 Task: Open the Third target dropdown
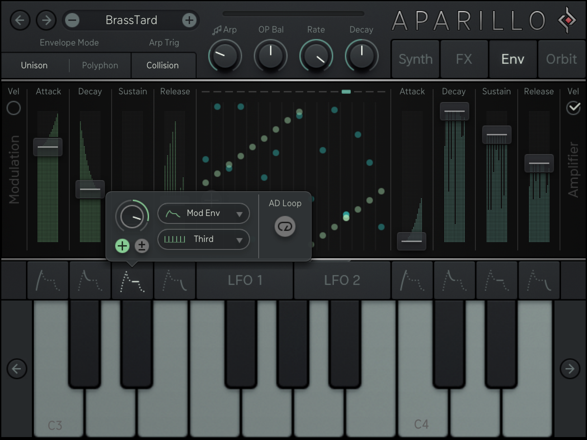click(204, 239)
